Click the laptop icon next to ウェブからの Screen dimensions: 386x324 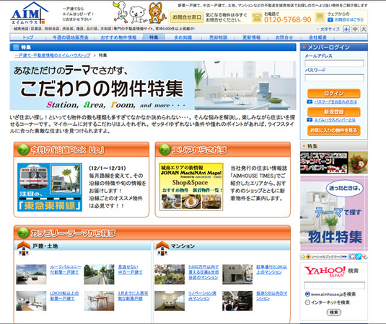(x=320, y=17)
